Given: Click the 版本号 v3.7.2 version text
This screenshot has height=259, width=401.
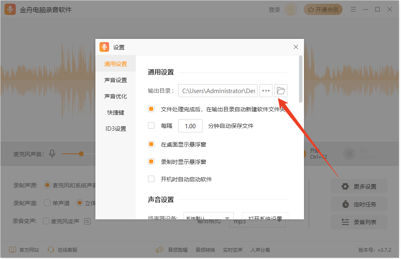Looking at the screenshot, I should click(375, 250).
